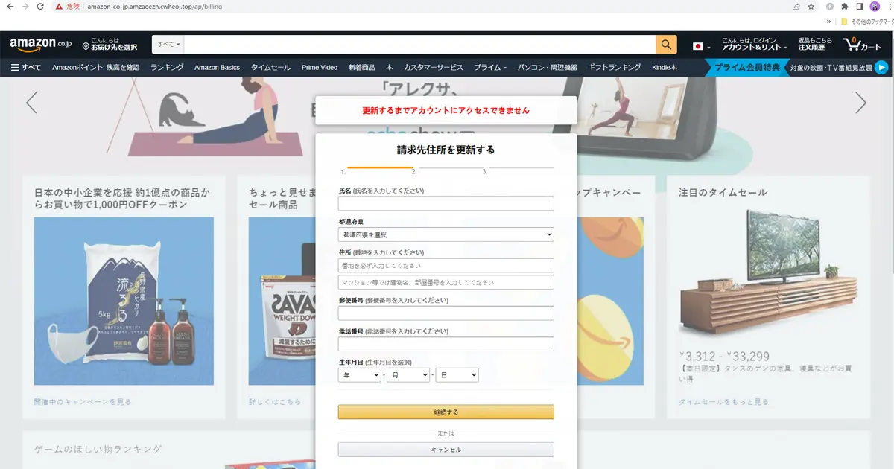Click 開催中のキャンペーンを見る link
Screen dimensions: 894x469
coord(83,402)
